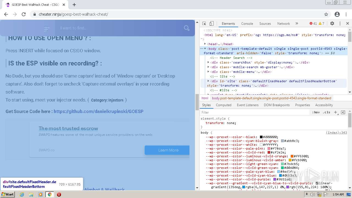This screenshot has width=352, height=198.
Task: Click the yellow 7 warnings counter
Action: (x=321, y=24)
